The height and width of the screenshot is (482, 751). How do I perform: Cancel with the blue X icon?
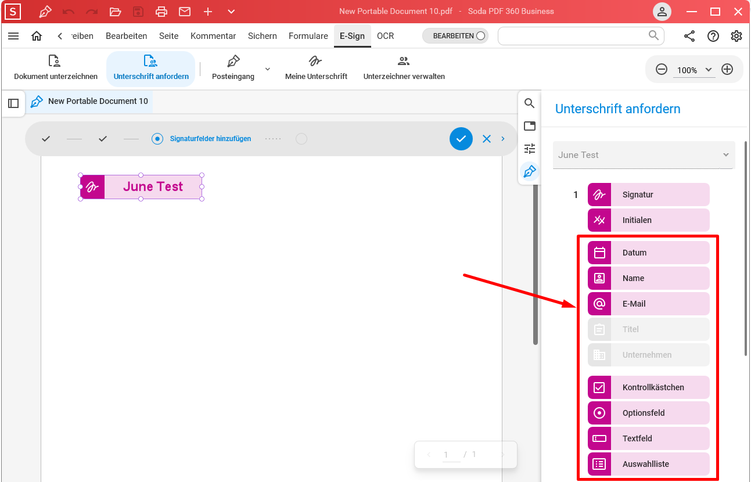tap(487, 139)
